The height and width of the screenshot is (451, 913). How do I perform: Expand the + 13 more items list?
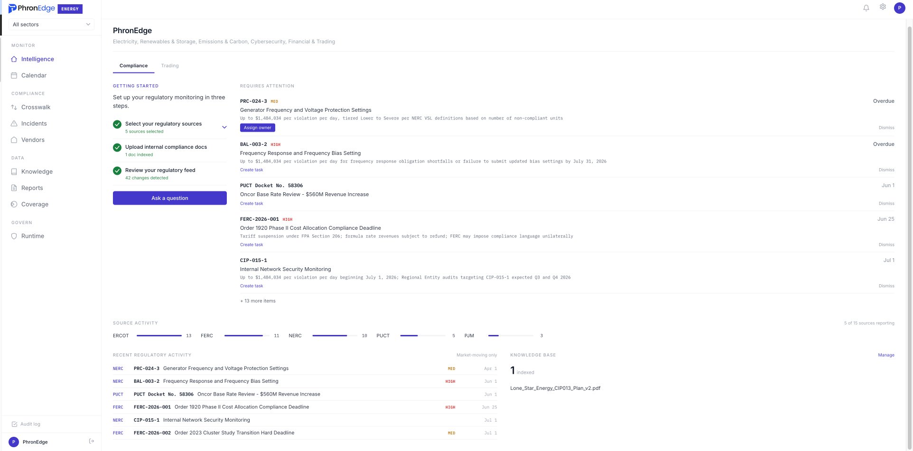(x=258, y=301)
